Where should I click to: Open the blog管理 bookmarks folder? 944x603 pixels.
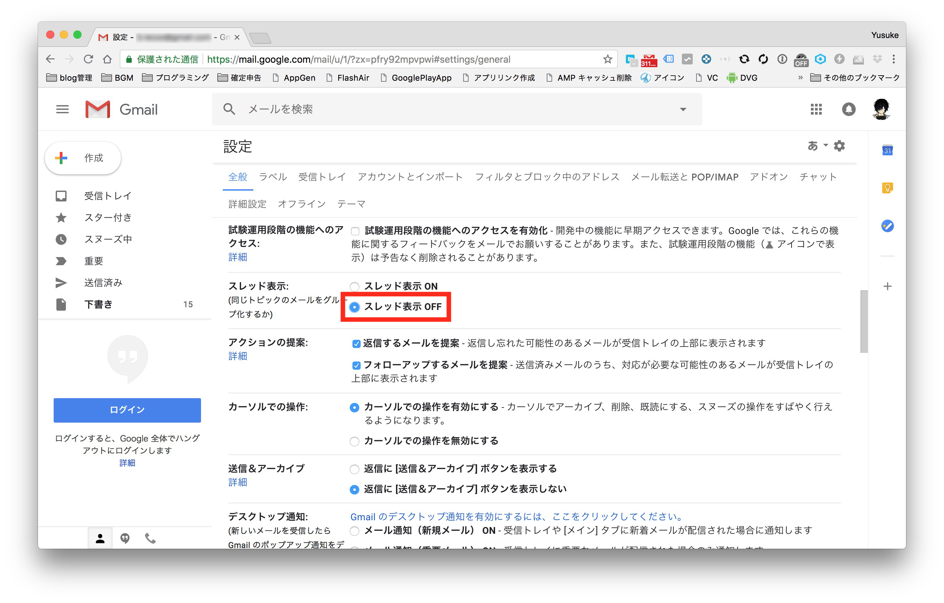pos(69,78)
